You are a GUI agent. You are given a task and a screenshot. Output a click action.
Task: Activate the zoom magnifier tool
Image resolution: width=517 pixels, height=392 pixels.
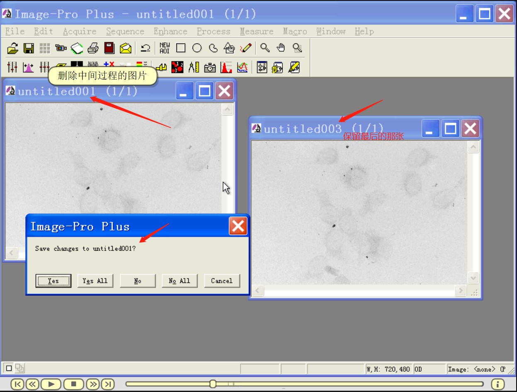tap(265, 48)
